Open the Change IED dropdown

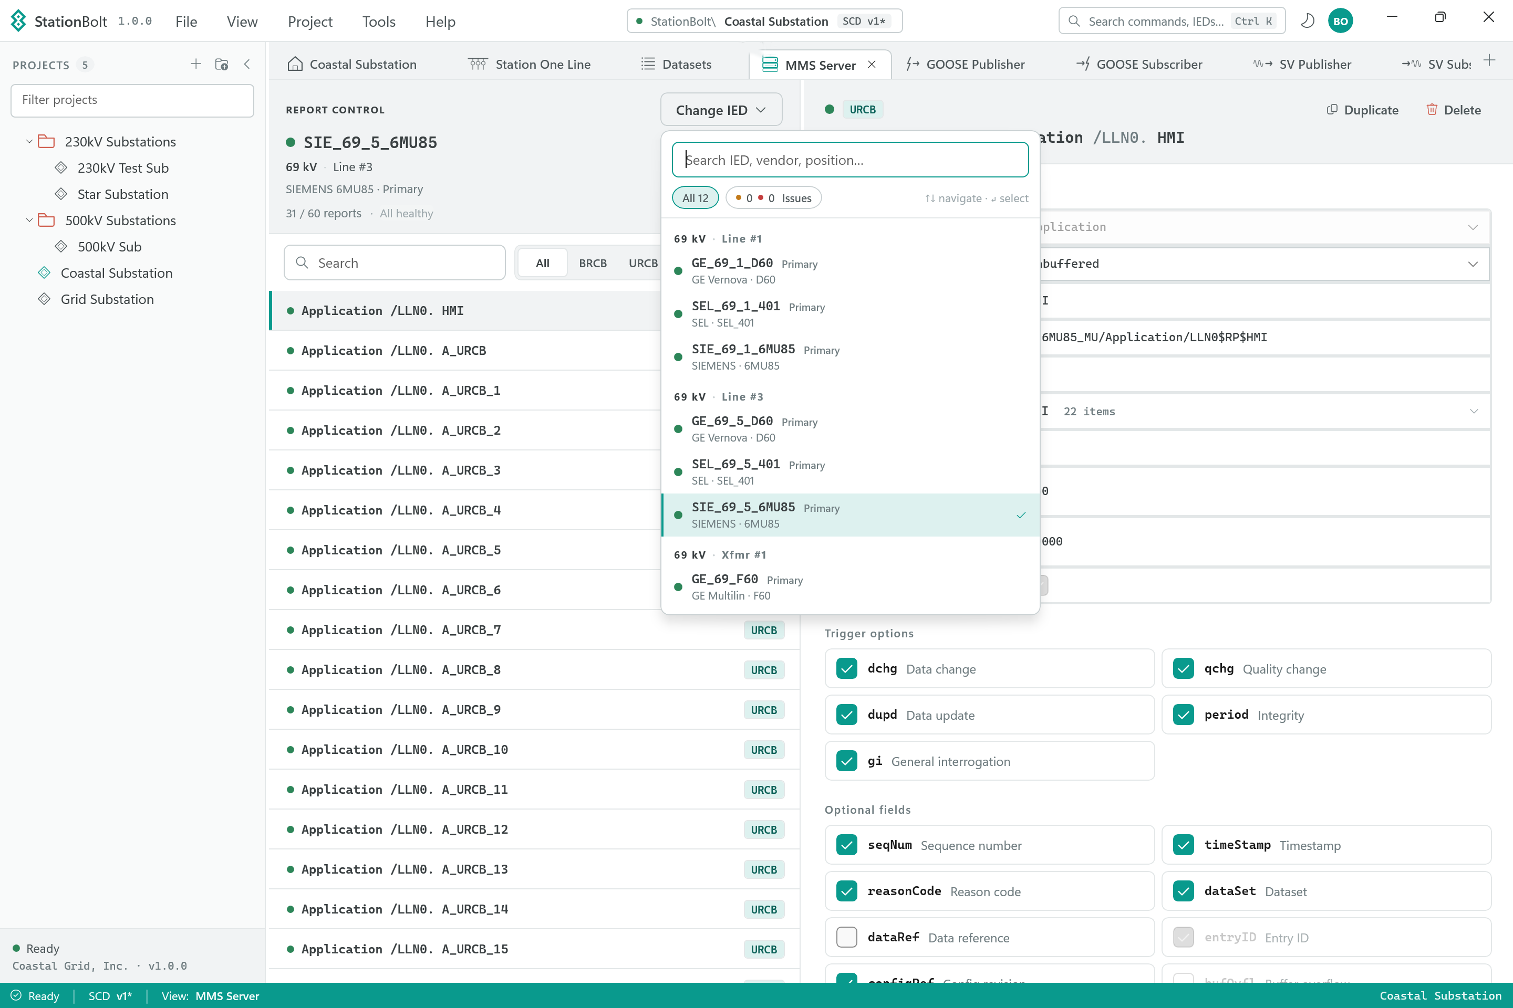point(721,110)
